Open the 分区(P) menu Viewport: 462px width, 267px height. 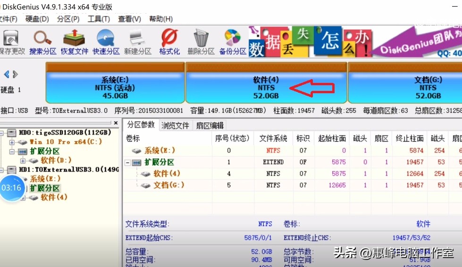[x=68, y=19]
